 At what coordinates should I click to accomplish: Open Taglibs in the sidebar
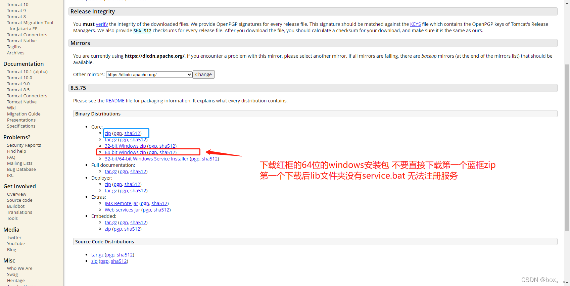(x=14, y=47)
